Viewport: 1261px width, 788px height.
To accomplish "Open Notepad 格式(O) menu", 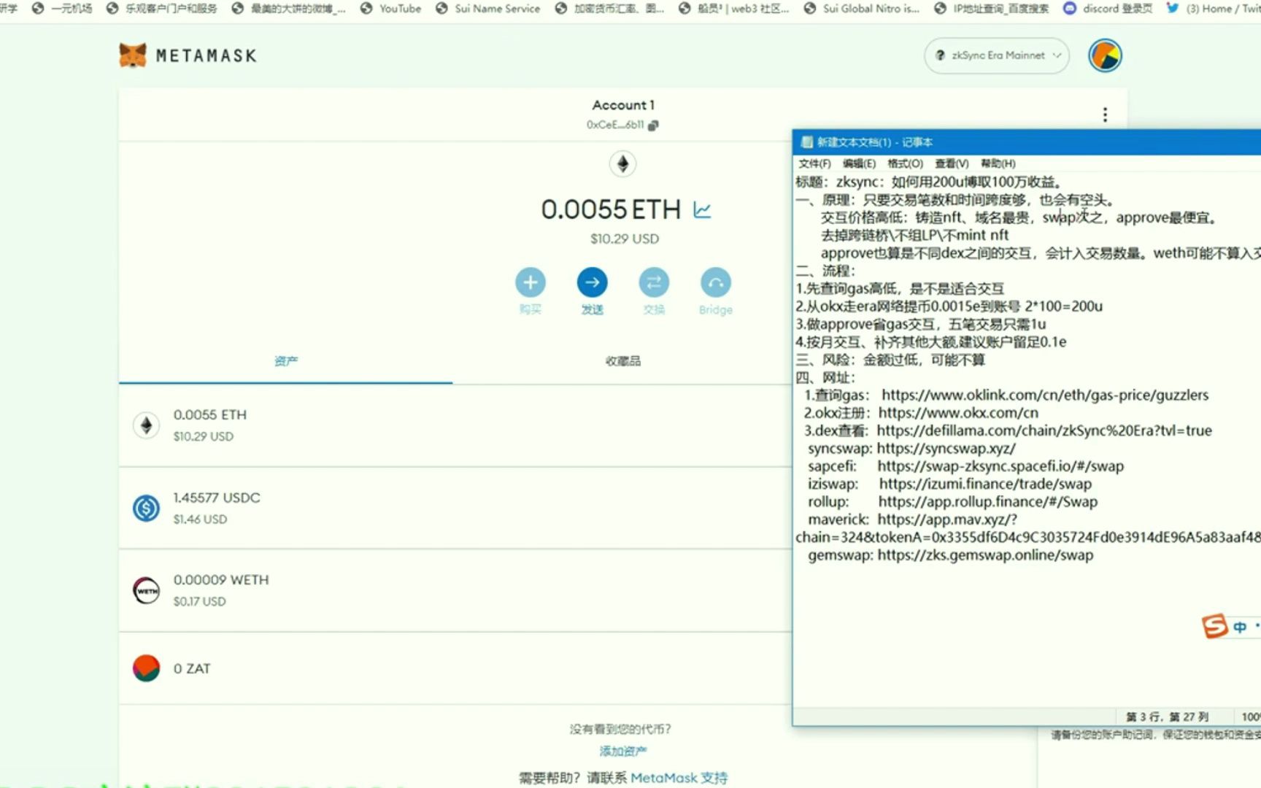I will pyautogui.click(x=905, y=163).
